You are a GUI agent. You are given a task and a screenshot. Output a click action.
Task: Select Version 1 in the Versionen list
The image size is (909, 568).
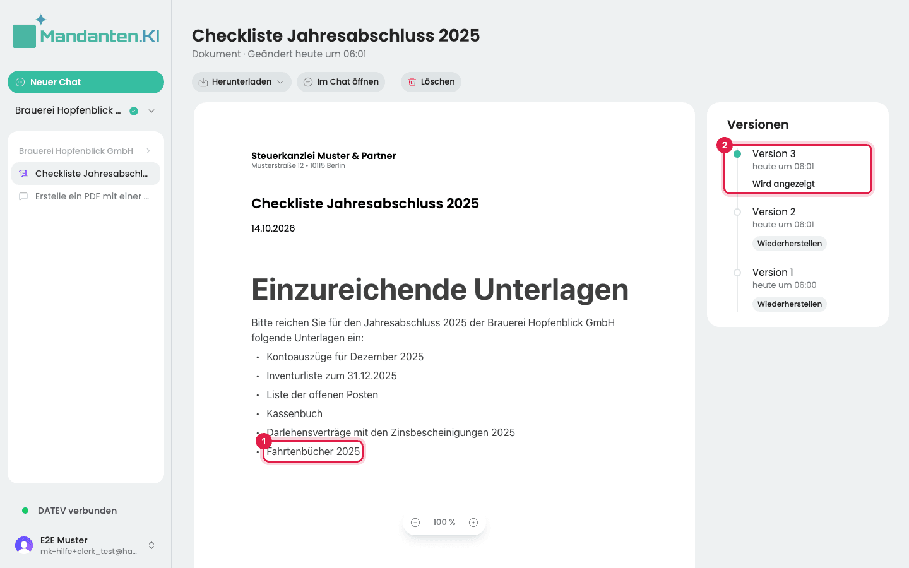[x=773, y=273]
